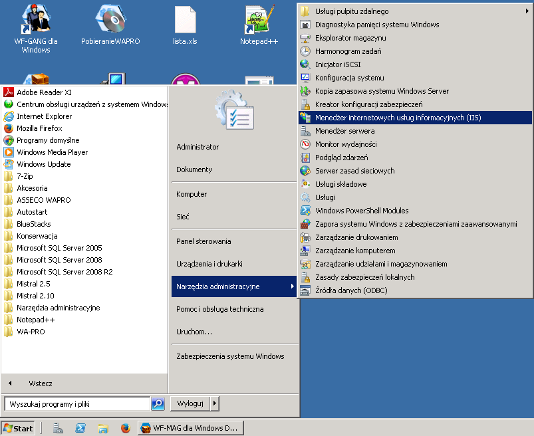Open Zasady zabezpieczeń lokalnych
Viewport: 534px width, 436px height.
415,277
